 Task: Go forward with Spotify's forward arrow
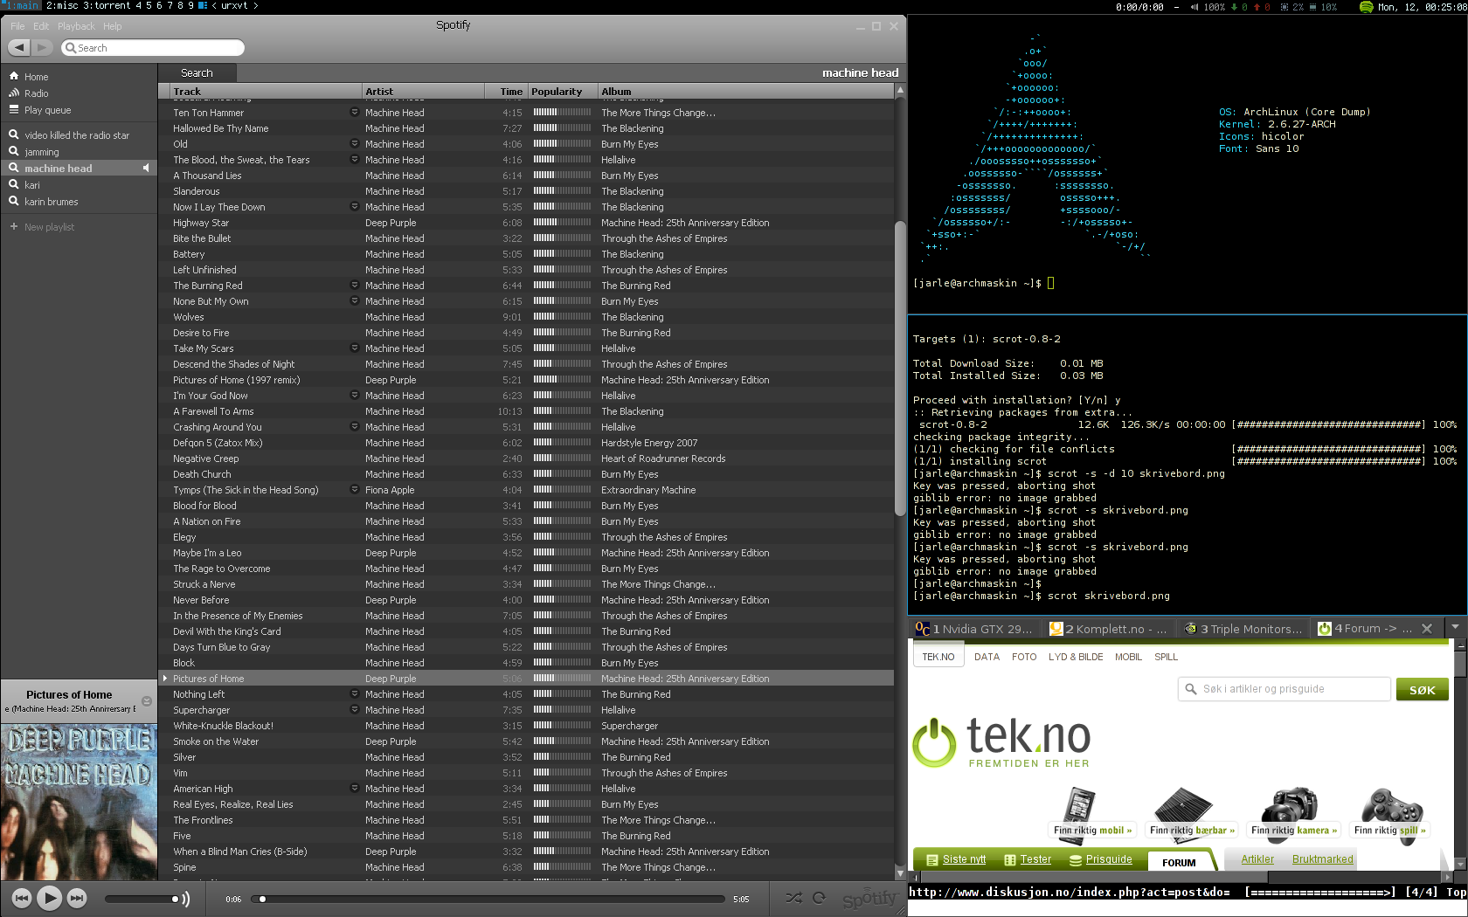coord(42,47)
